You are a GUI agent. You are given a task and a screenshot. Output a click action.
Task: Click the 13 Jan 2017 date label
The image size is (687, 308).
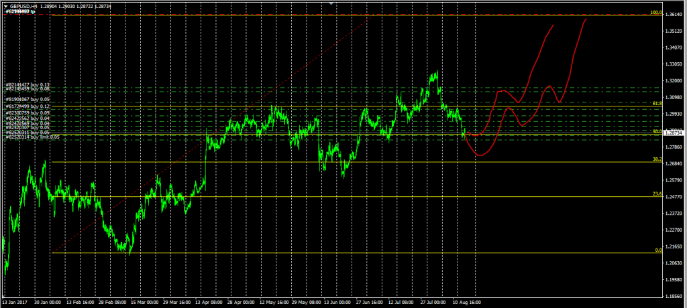point(16,302)
